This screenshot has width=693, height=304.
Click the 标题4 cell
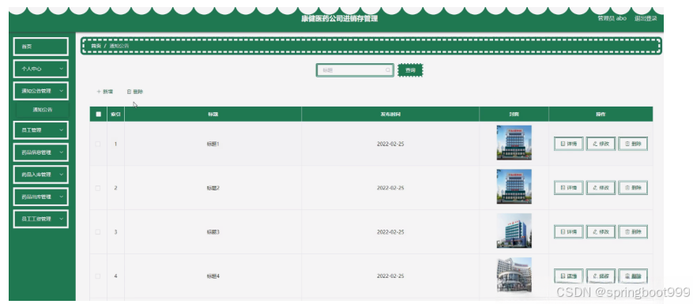213,276
